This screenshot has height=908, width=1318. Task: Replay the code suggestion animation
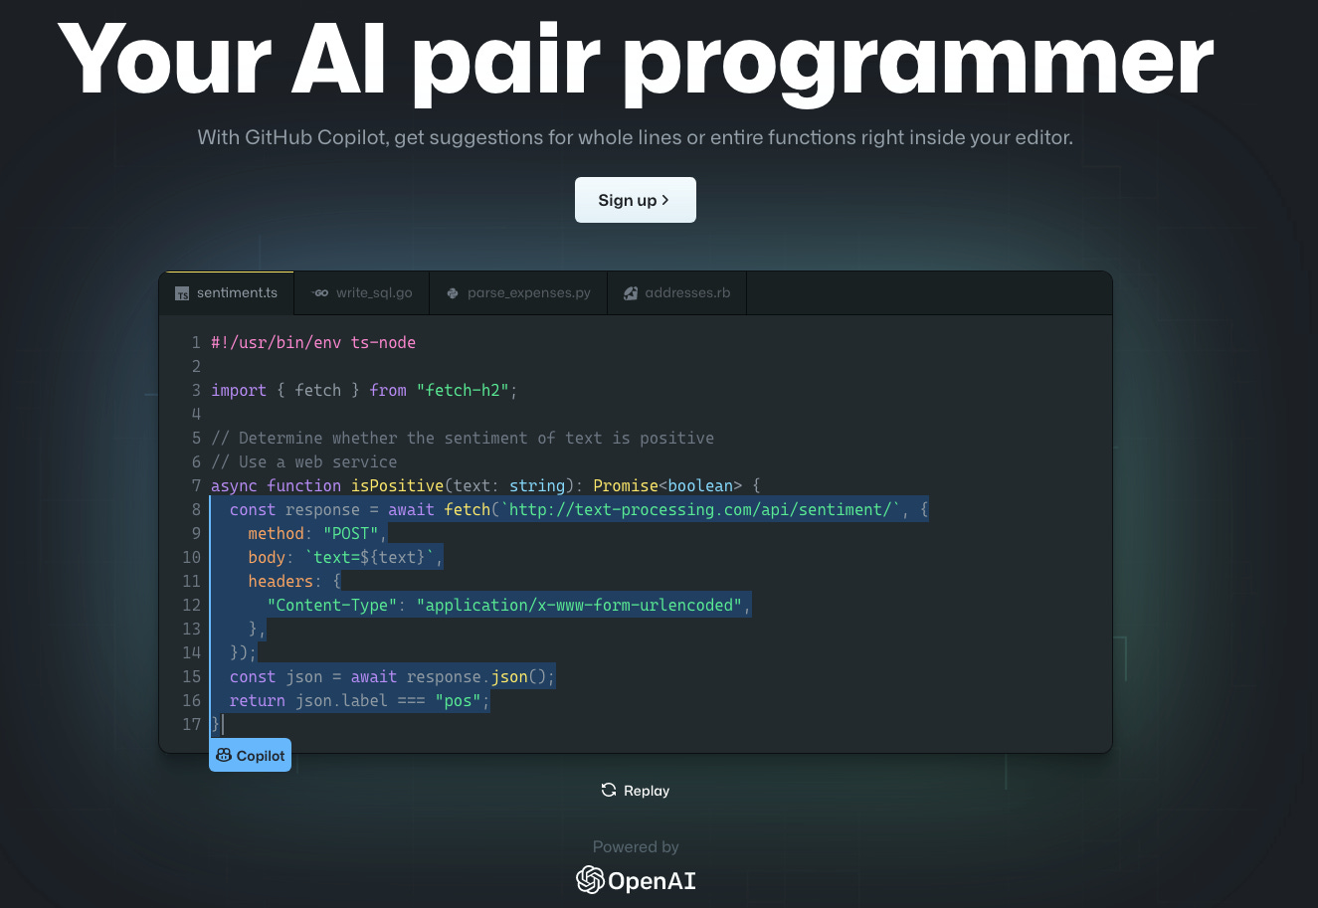tap(635, 791)
